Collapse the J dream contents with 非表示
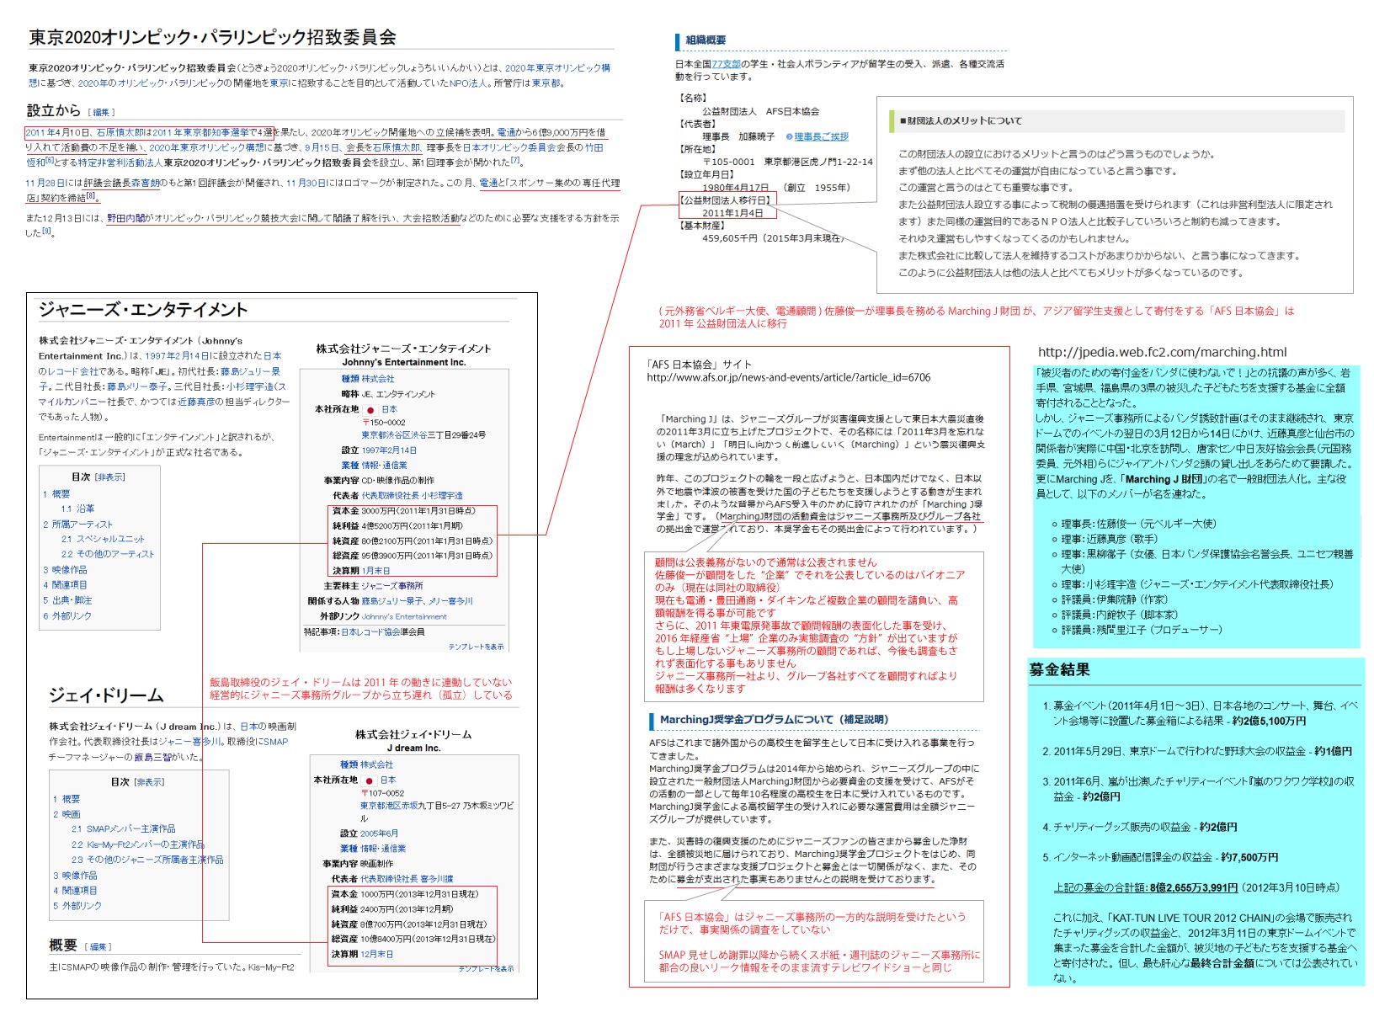1374x1028 pixels. [150, 782]
